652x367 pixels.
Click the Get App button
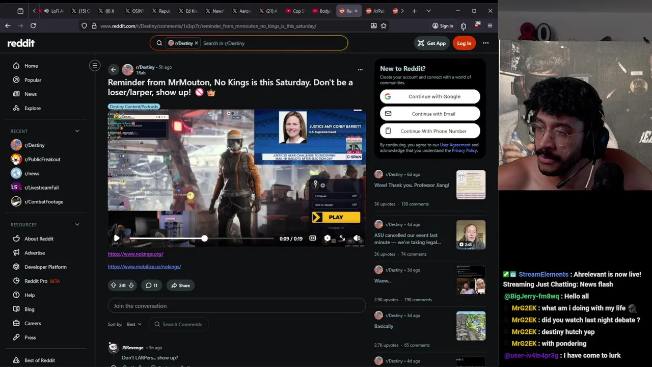[431, 43]
